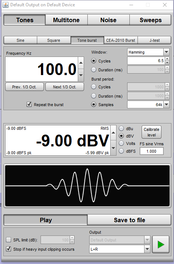Switch to the Tones tab

pos(24,20)
